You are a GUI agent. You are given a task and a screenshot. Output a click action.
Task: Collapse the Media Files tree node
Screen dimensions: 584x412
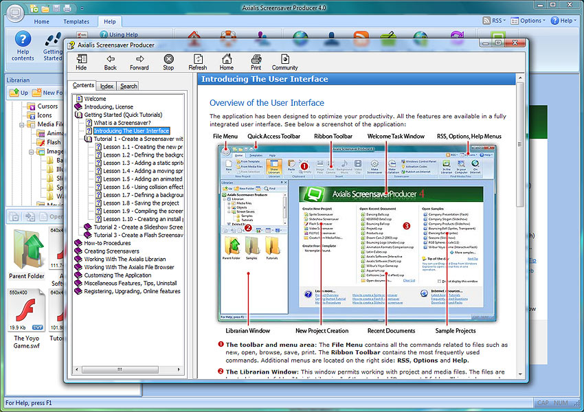22,125
